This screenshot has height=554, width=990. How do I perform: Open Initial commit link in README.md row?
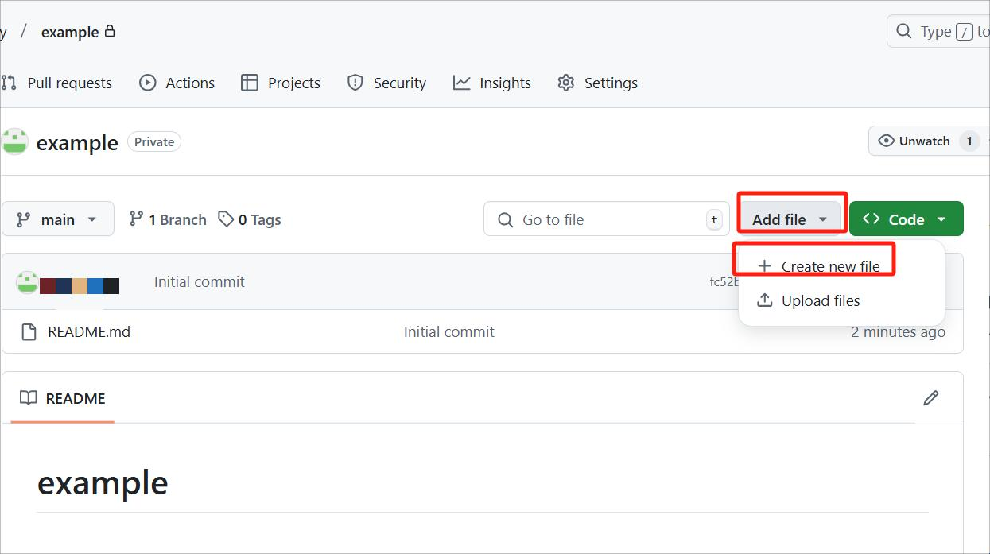point(448,331)
